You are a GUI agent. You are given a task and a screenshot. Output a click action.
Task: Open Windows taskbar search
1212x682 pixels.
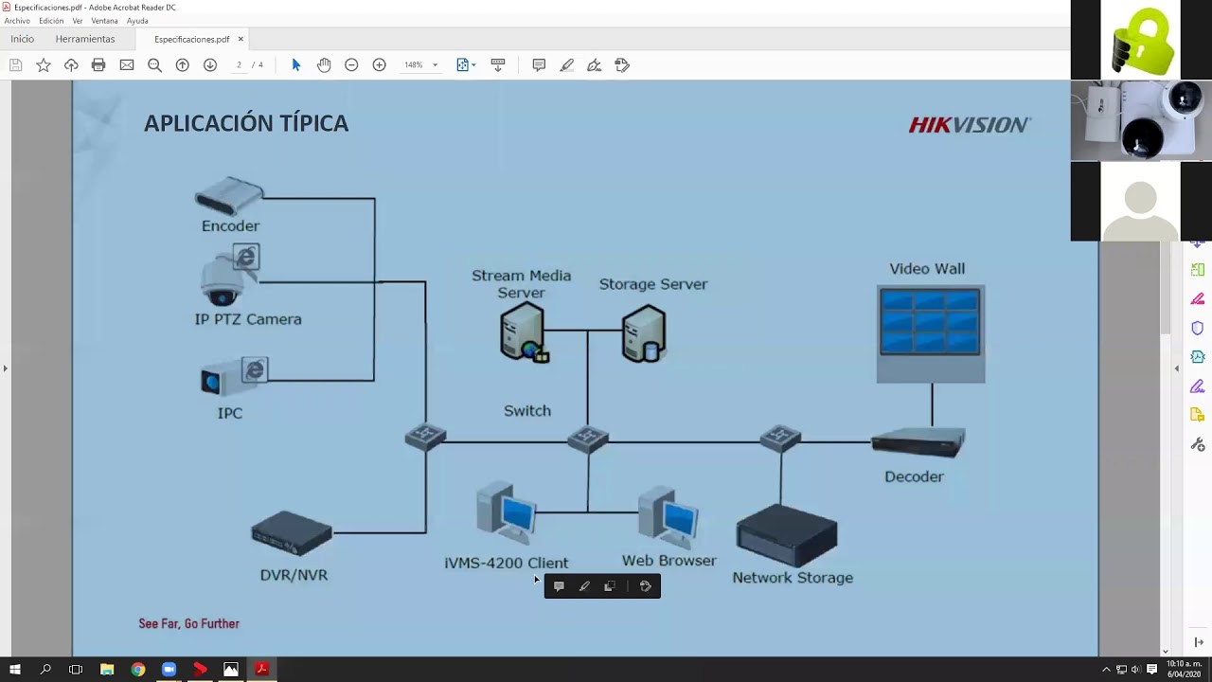(x=45, y=670)
